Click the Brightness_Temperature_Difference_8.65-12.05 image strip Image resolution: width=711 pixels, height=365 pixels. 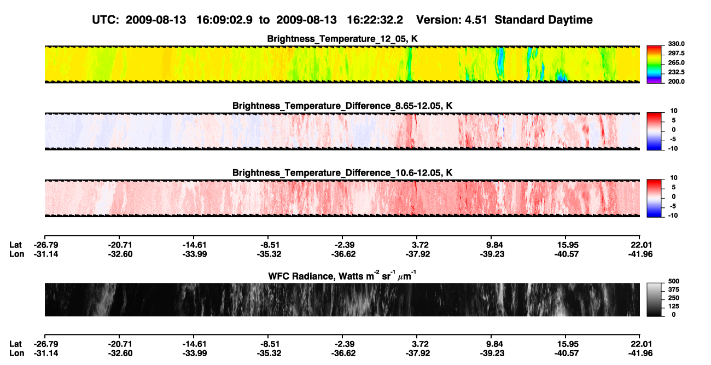click(x=342, y=131)
